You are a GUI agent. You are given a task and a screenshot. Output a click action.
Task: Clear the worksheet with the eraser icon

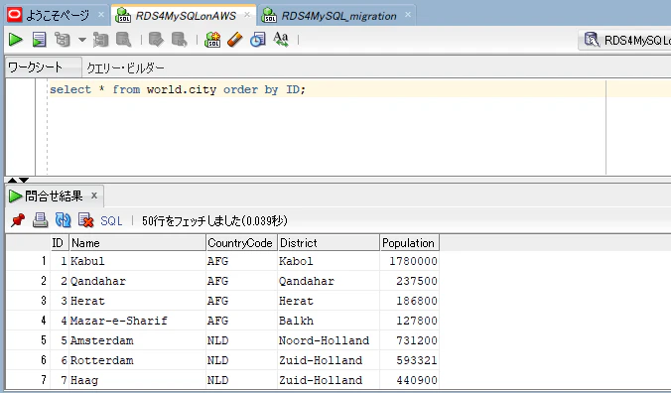coord(235,40)
